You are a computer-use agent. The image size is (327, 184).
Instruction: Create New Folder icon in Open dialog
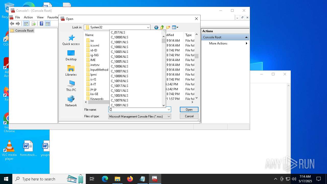click(x=168, y=27)
